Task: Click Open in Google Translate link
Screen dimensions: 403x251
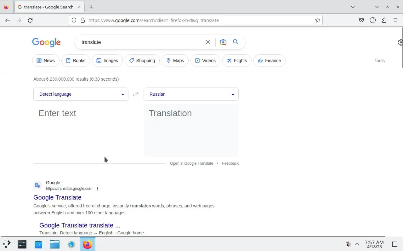Action: click(x=191, y=163)
